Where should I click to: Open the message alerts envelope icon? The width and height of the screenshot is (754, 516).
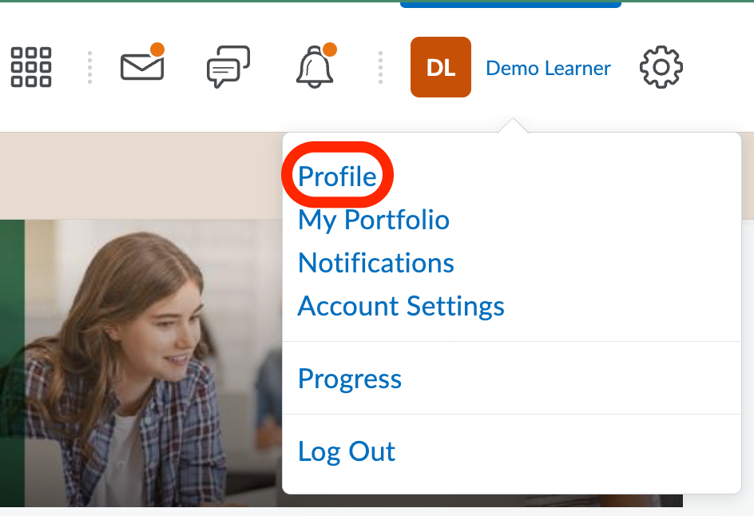143,62
